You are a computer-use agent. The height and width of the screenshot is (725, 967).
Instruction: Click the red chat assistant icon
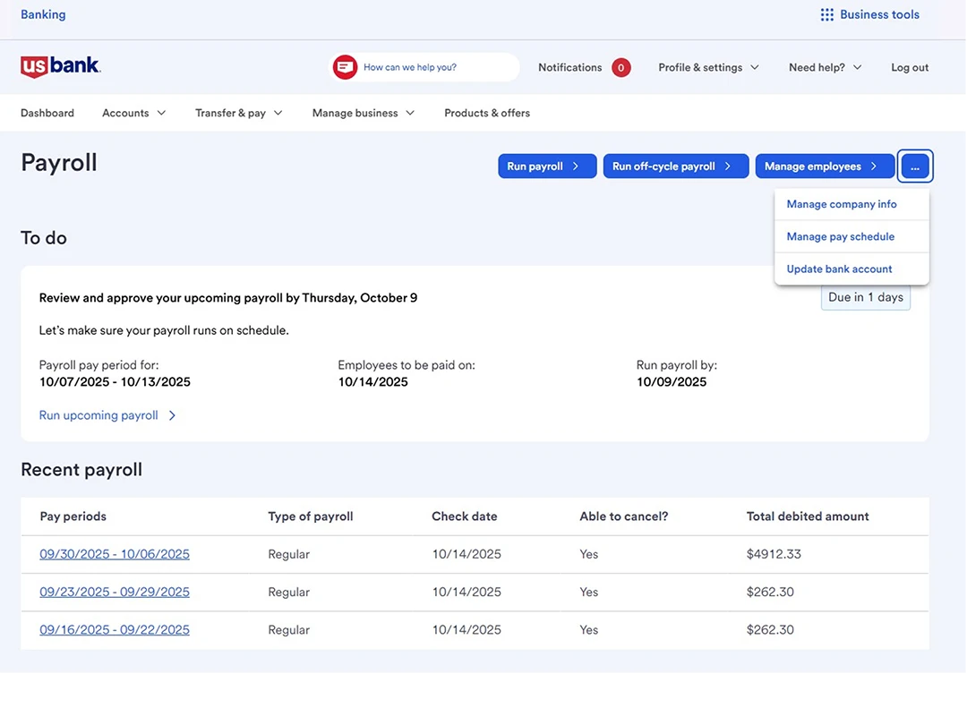[345, 67]
